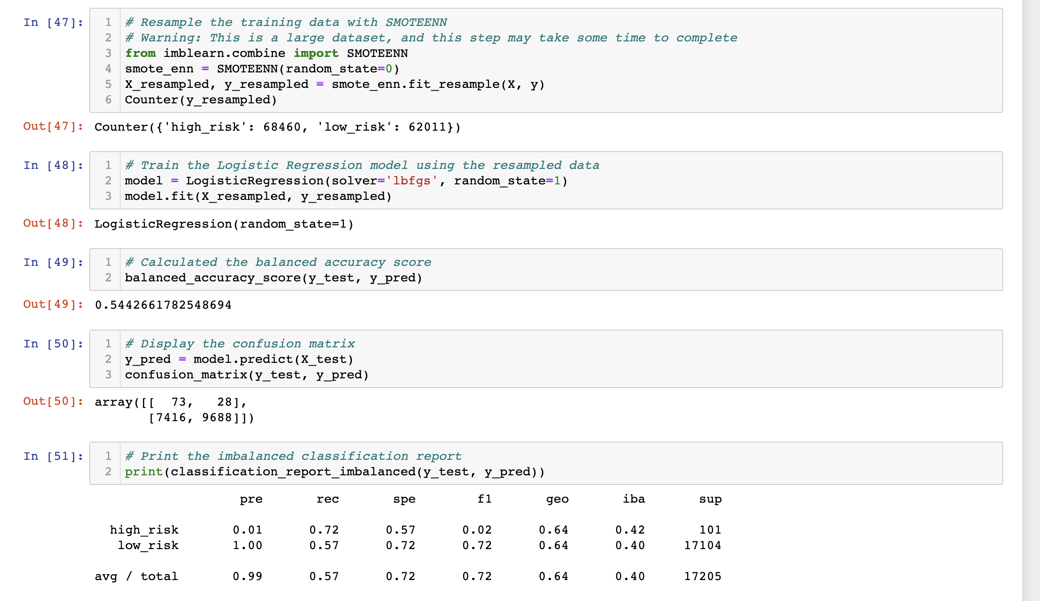Select the 0.5442 accuracy output value
This screenshot has width=1040, height=601.
click(162, 305)
